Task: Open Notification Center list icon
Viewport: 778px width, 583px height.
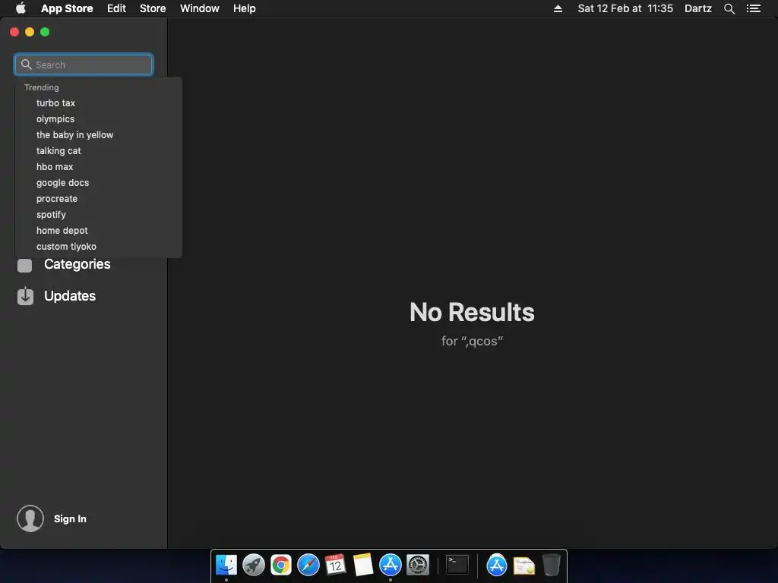Action: 753,8
